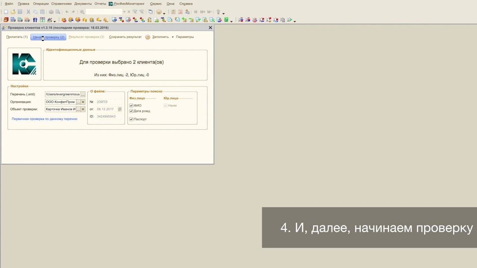
Task: Open the Сервис menu
Action: (x=156, y=4)
